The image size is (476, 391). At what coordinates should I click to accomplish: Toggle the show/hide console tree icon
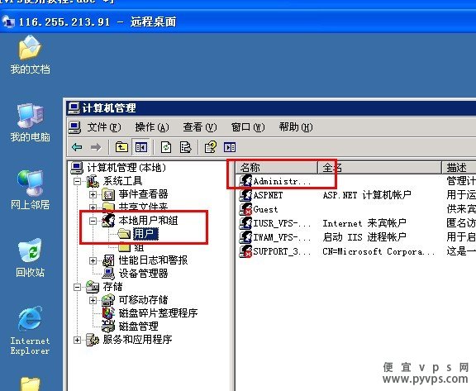click(x=140, y=147)
